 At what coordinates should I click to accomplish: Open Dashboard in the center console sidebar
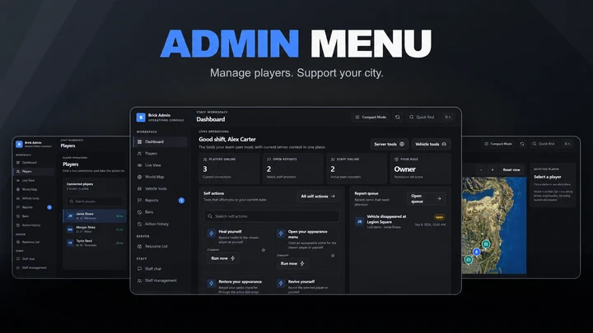[x=161, y=141]
